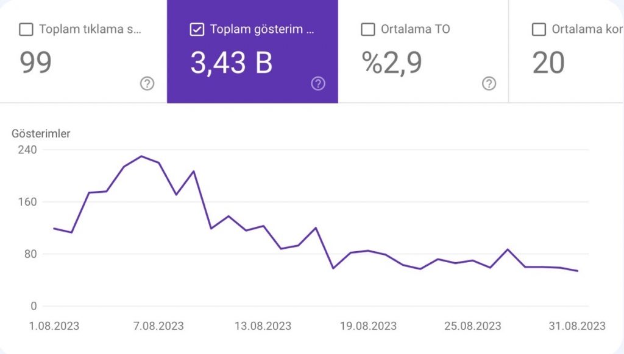Click the final data point of chart line

point(577,271)
